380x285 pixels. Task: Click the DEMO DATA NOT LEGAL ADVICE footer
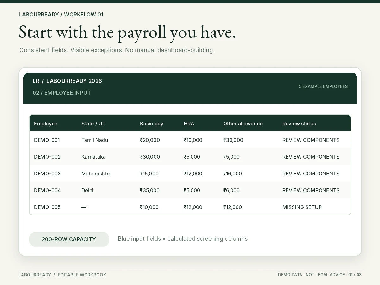(x=320, y=275)
